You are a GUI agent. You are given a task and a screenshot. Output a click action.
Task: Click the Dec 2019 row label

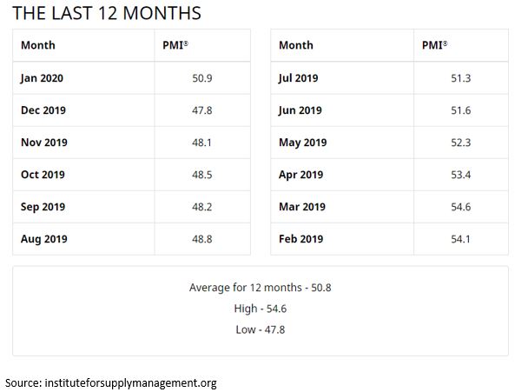(43, 110)
